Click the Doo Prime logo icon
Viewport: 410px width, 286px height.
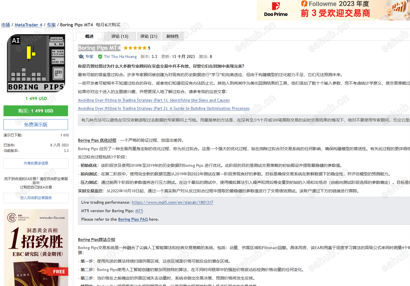point(276,6)
